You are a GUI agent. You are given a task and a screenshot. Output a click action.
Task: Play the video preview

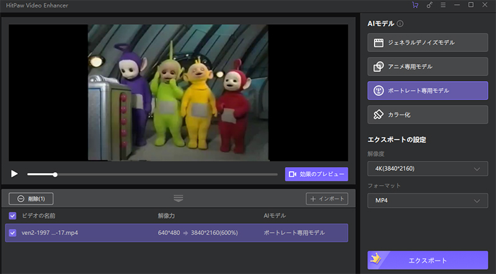click(x=14, y=174)
